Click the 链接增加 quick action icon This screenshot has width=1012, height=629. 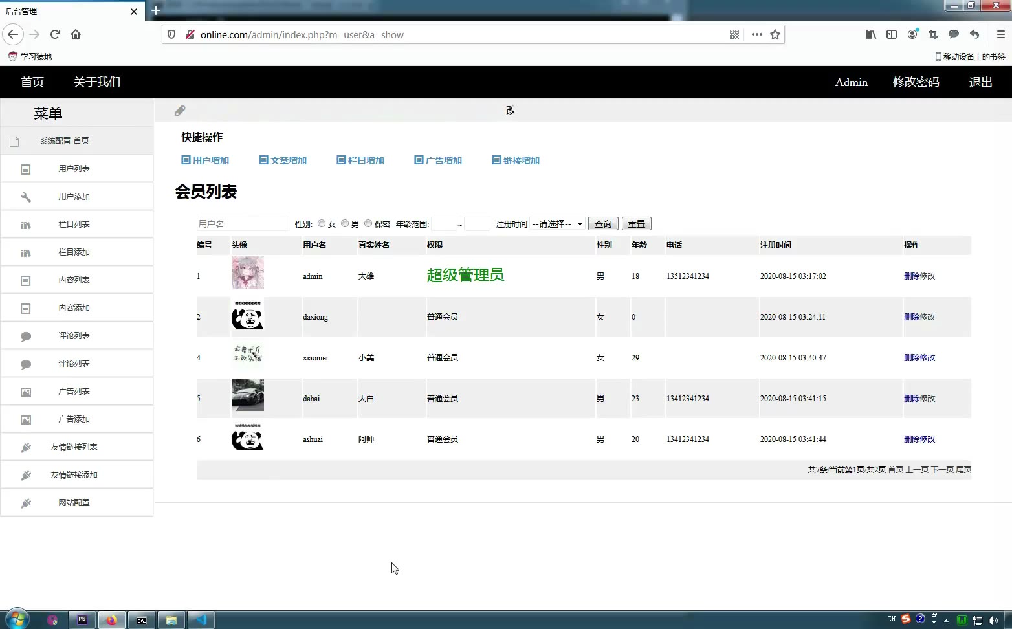496,160
